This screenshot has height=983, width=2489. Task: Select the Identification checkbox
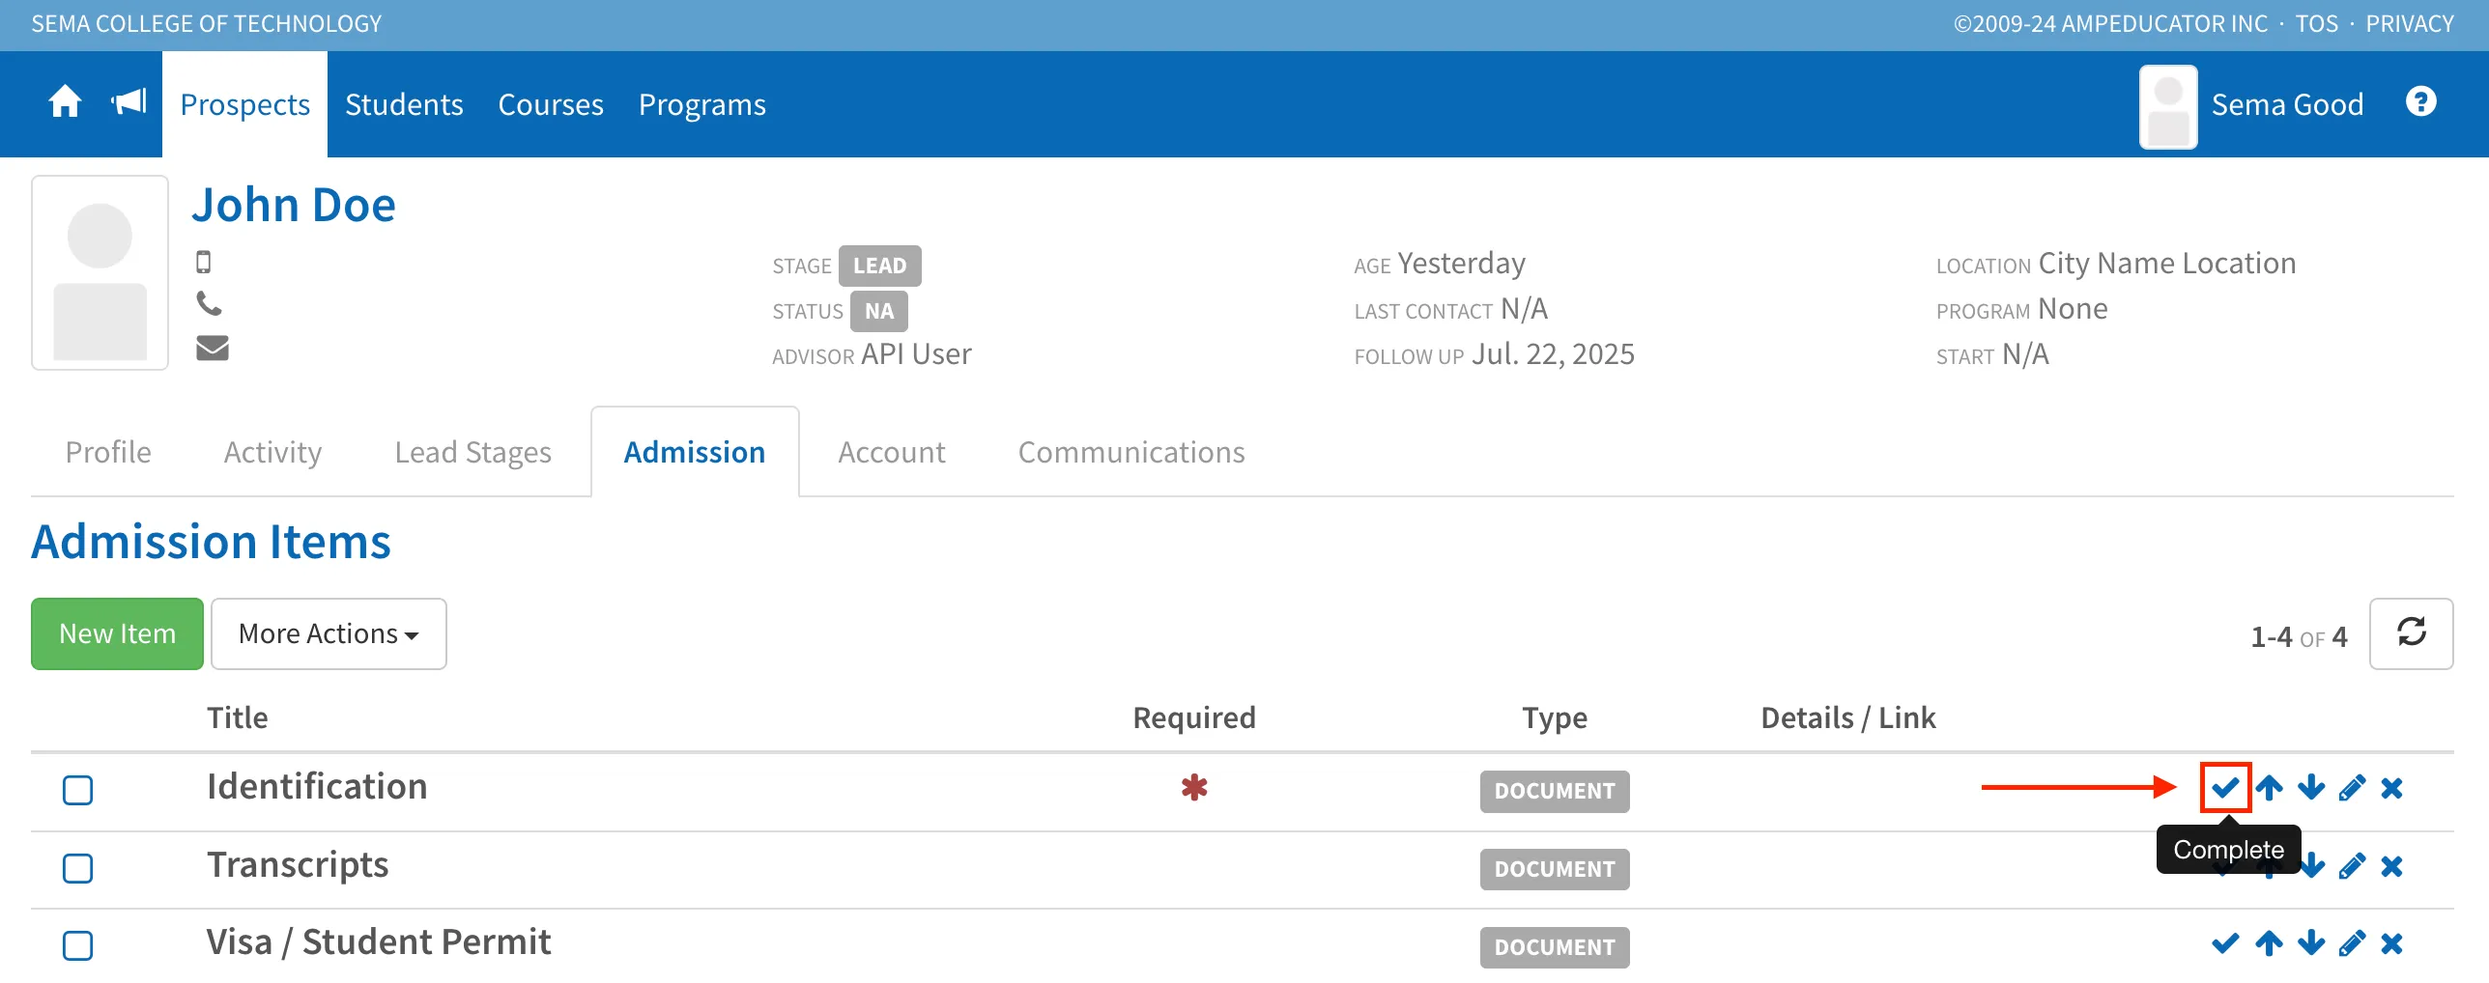point(77,790)
